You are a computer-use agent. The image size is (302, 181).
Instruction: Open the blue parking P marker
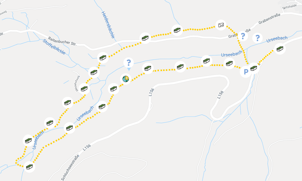click(x=246, y=72)
